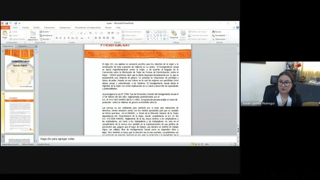The height and width of the screenshot is (180, 320).
Task: Toggle center text alignment
Action: point(100,38)
